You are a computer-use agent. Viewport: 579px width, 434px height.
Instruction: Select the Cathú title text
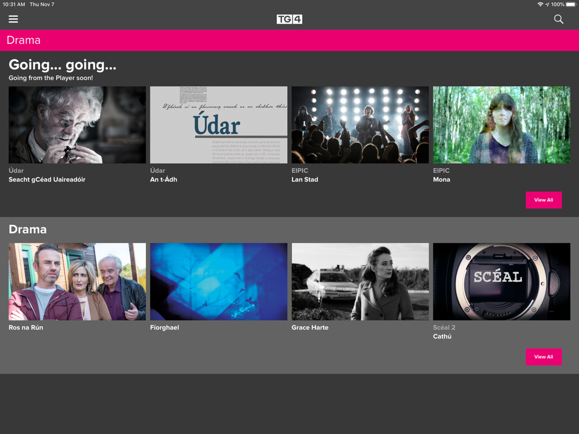[x=442, y=337]
